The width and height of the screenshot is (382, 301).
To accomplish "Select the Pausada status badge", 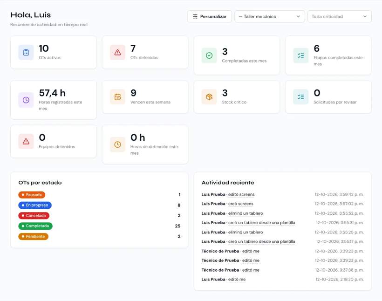I will pos(32,195).
